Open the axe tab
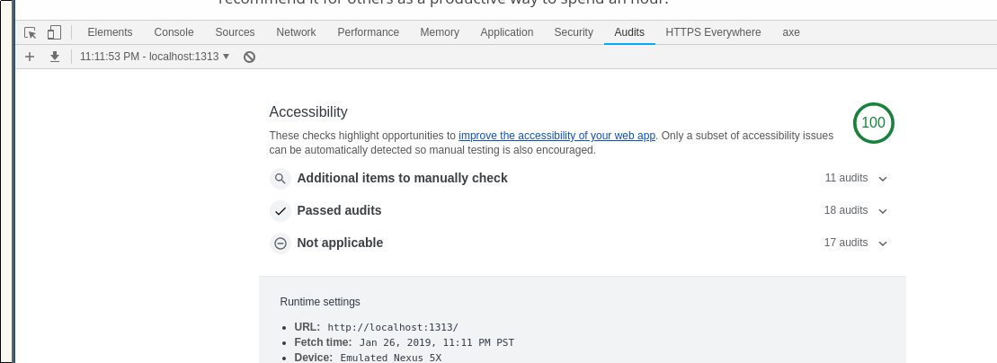Image resolution: width=997 pixels, height=363 pixels. point(791,32)
